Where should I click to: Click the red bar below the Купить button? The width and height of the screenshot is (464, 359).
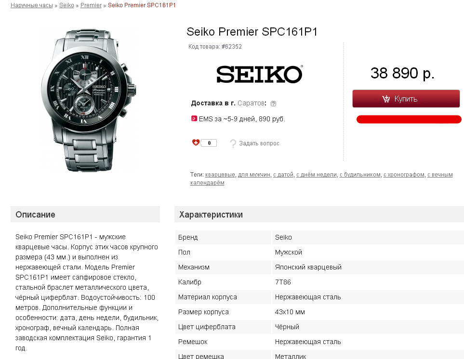[409, 119]
